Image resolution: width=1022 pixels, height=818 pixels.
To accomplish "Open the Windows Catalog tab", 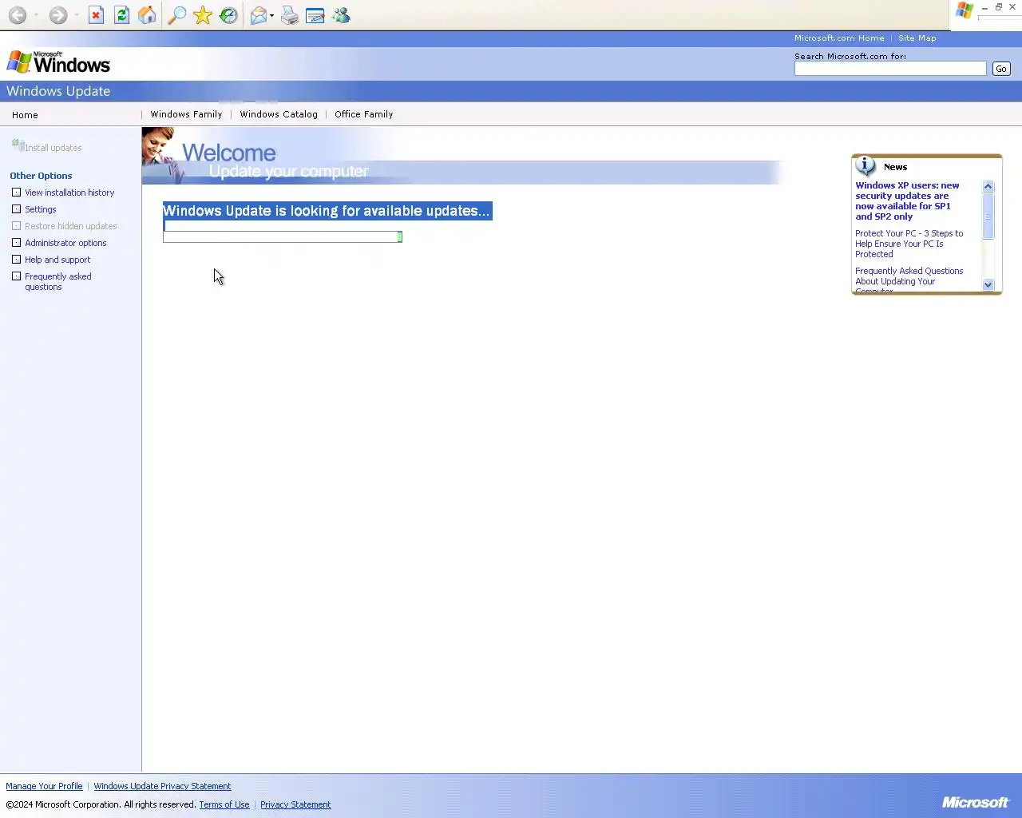I will (x=279, y=114).
